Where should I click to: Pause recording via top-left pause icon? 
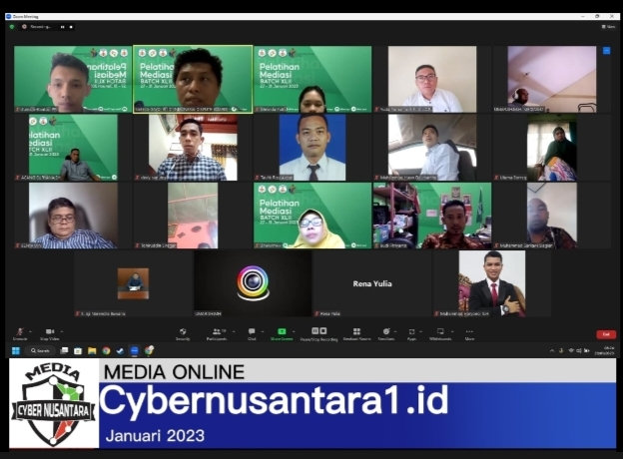tap(62, 27)
